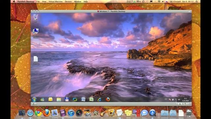Open the Recycle Bin on Windows desktop
This screenshot has width=211, height=119.
36,18
